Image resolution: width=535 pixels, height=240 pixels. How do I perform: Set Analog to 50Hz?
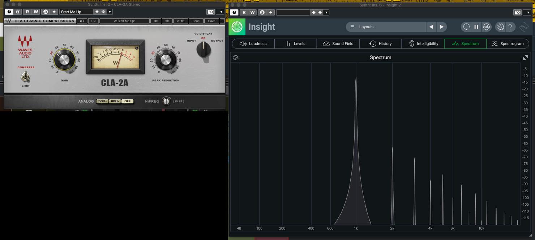[103, 101]
